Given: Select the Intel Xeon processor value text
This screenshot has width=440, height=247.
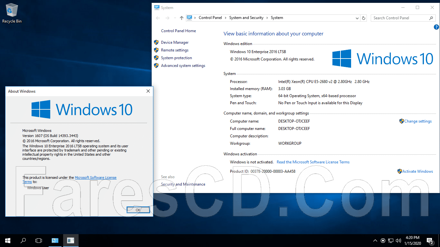Looking at the screenshot, I should pyautogui.click(x=324, y=82).
